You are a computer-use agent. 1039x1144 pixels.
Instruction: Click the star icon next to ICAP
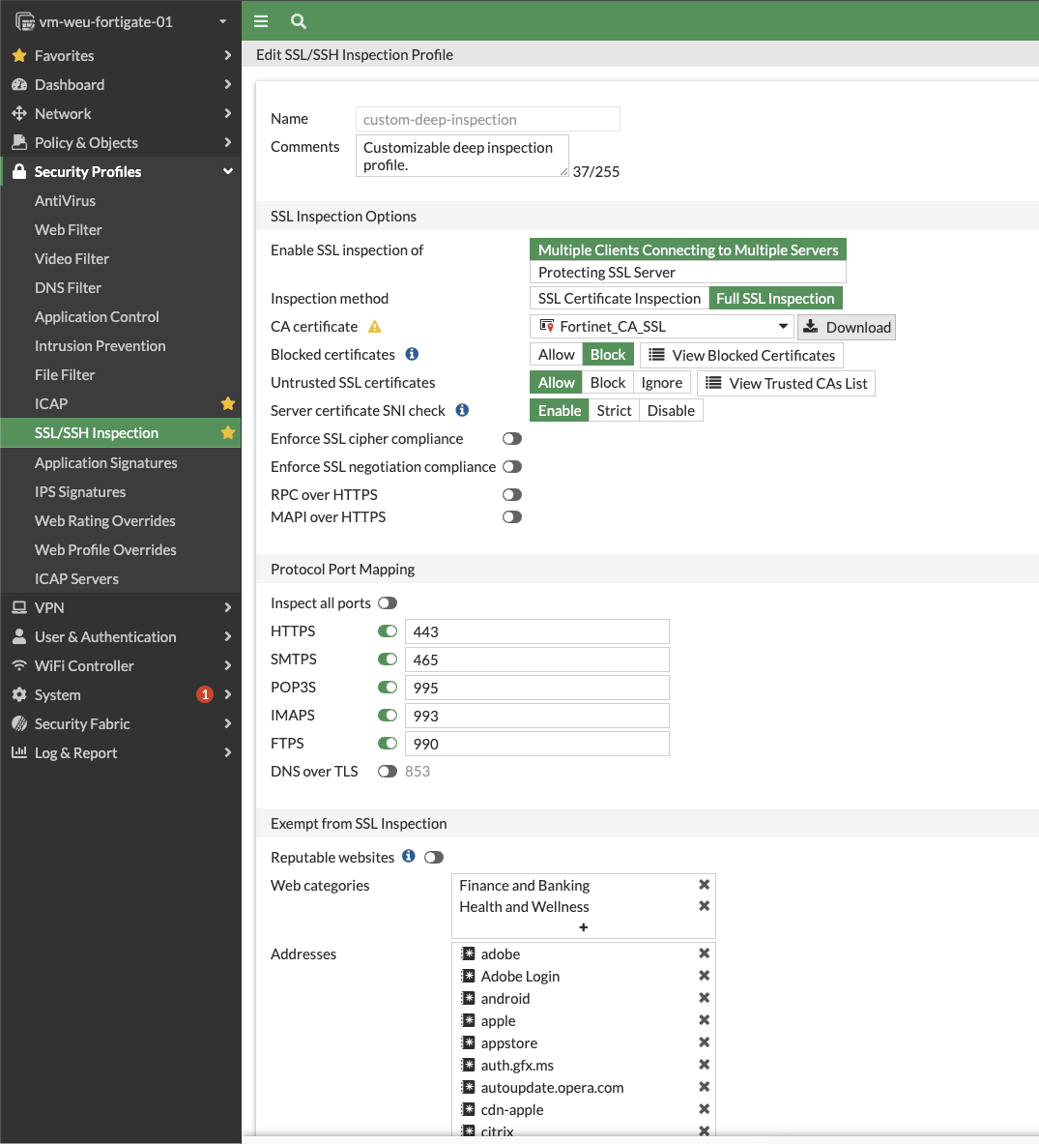[x=228, y=403]
